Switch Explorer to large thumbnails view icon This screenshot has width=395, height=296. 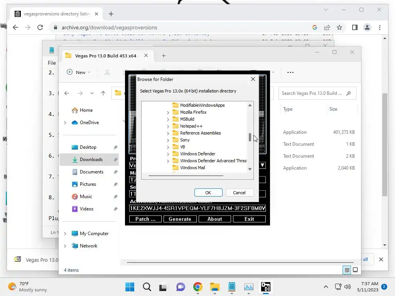pyautogui.click(x=355, y=270)
